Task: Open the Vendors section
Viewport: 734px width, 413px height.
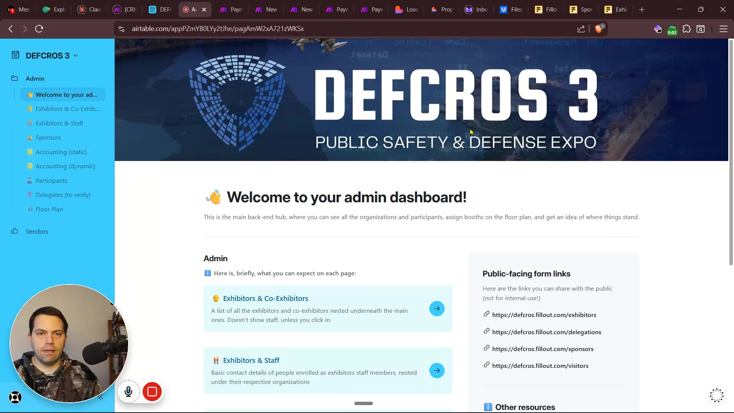Action: 37,231
